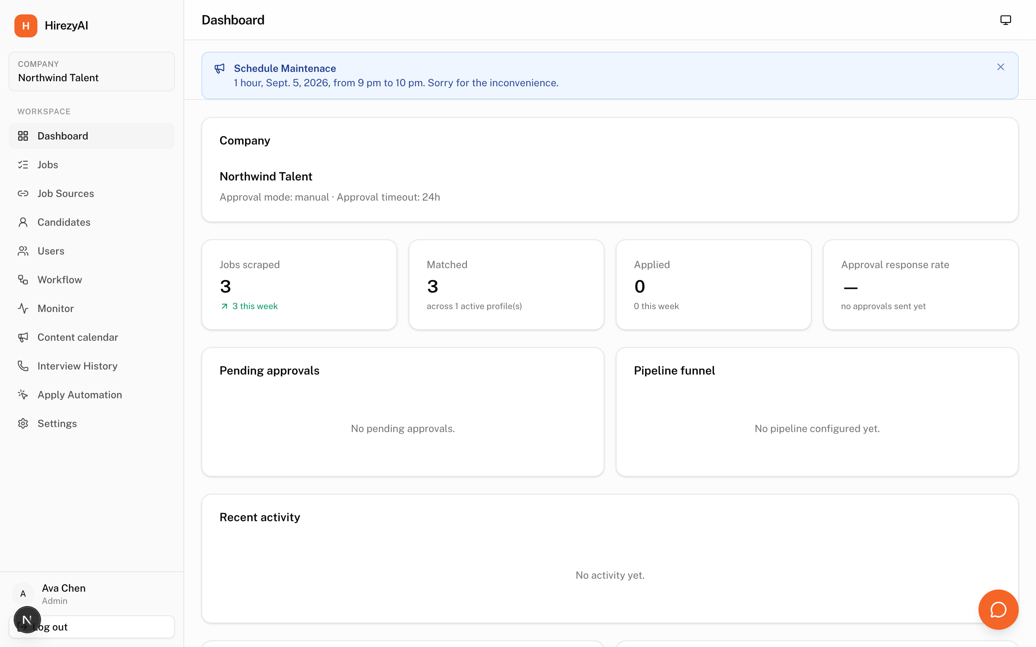Click 'No pipeline configured yet.' text
The height and width of the screenshot is (647, 1036).
coord(817,428)
